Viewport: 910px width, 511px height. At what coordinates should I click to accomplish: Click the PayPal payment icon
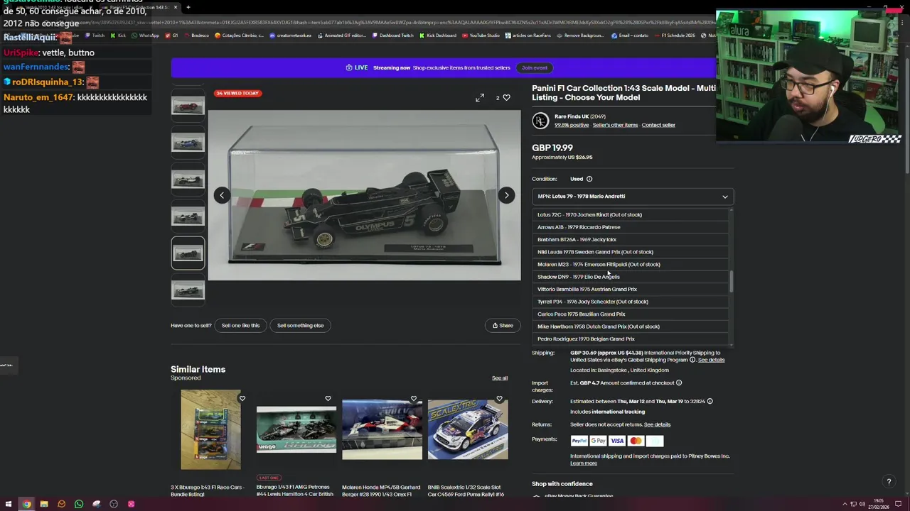579,441
